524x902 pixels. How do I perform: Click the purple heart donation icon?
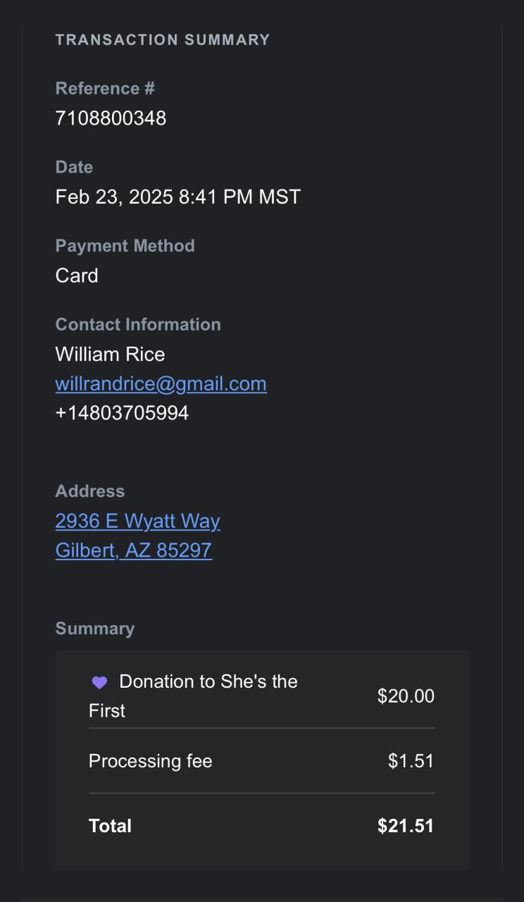(99, 682)
